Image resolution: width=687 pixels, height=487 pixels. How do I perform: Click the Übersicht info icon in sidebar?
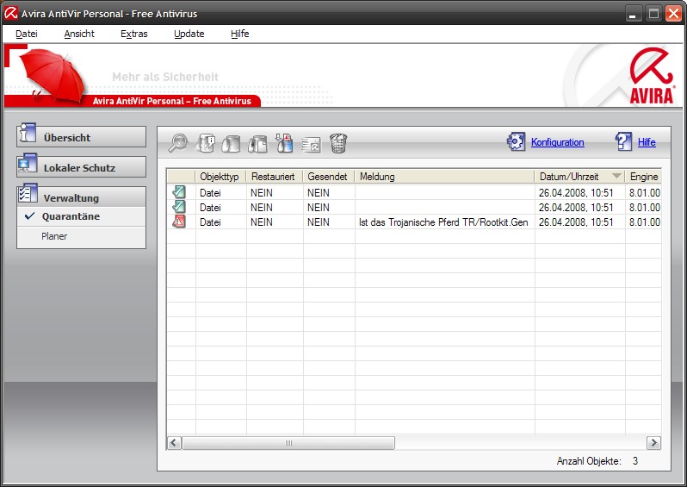point(28,133)
